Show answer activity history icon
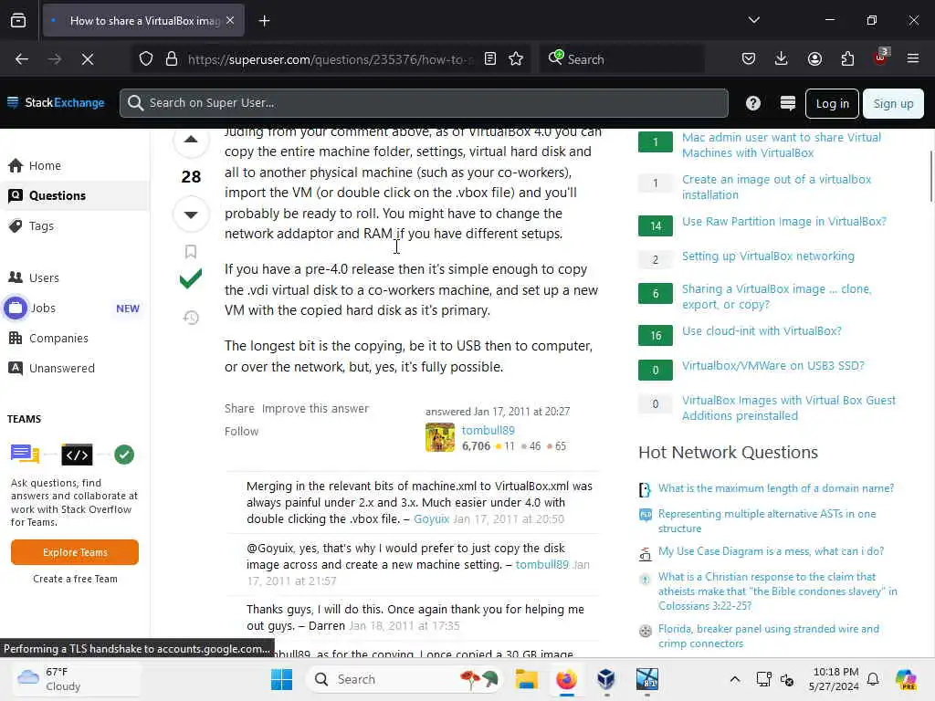 (191, 318)
